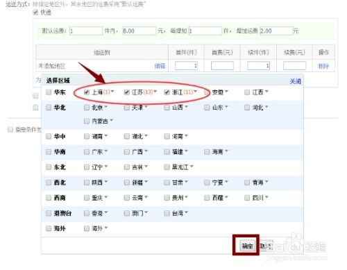Expand the 江西 city dropdown arrow
The image size is (347, 270).
click(266, 92)
